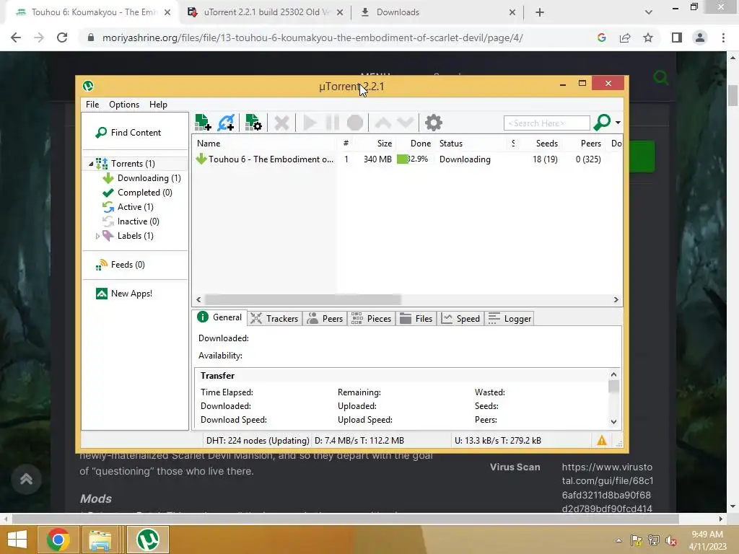Select the Touhou 6 torrent row
This screenshot has height=554, width=739.
pos(407,159)
